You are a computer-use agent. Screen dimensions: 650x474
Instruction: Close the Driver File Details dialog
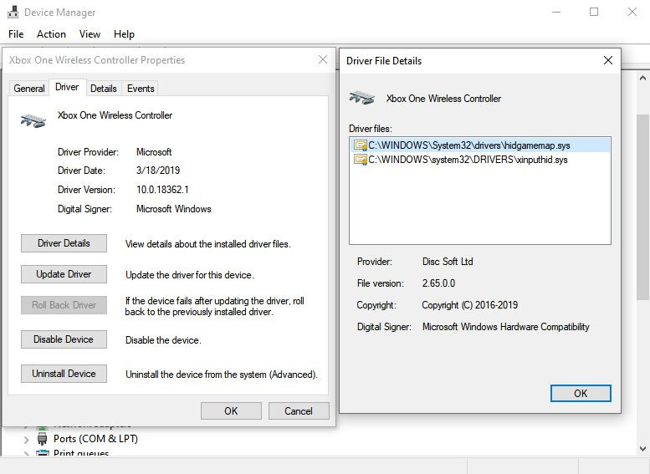tap(608, 60)
